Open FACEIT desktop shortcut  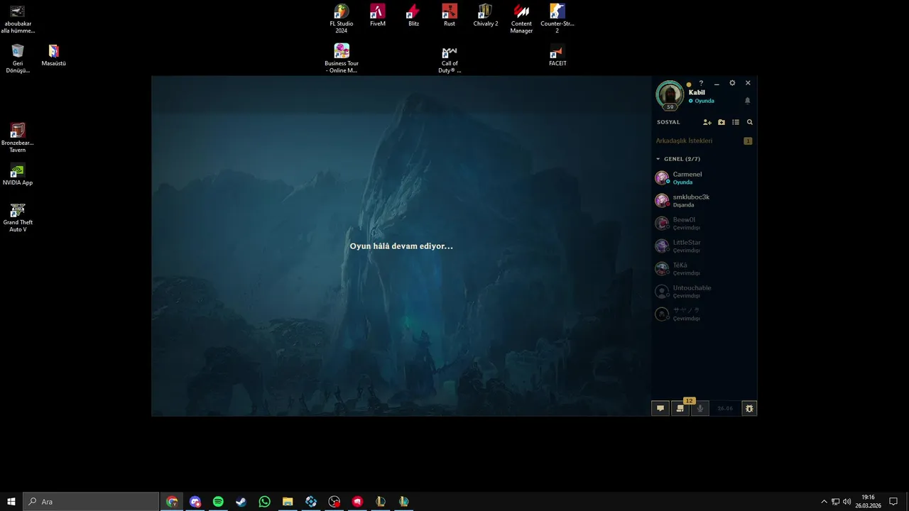click(x=557, y=55)
